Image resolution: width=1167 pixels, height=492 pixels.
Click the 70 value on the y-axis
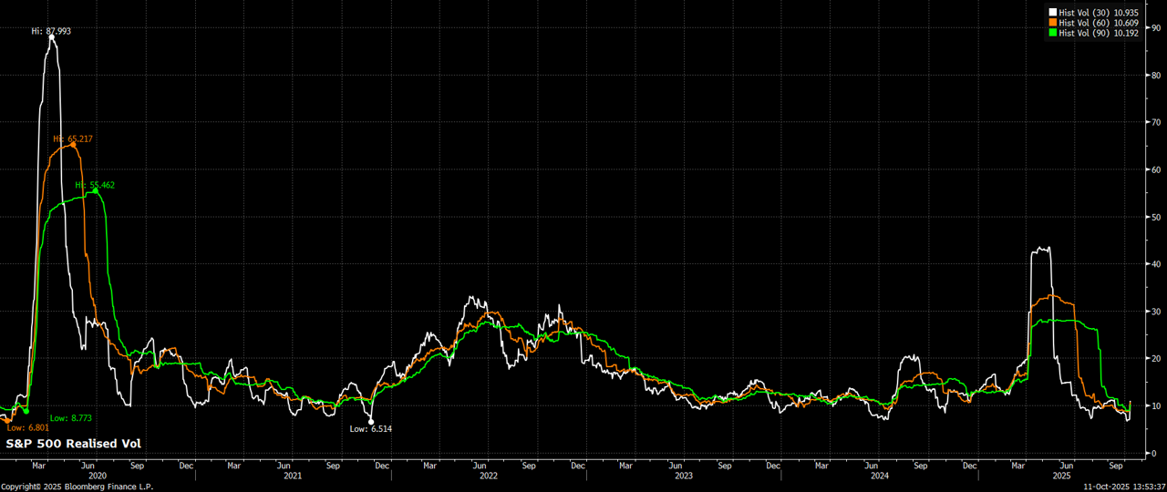(x=1155, y=122)
